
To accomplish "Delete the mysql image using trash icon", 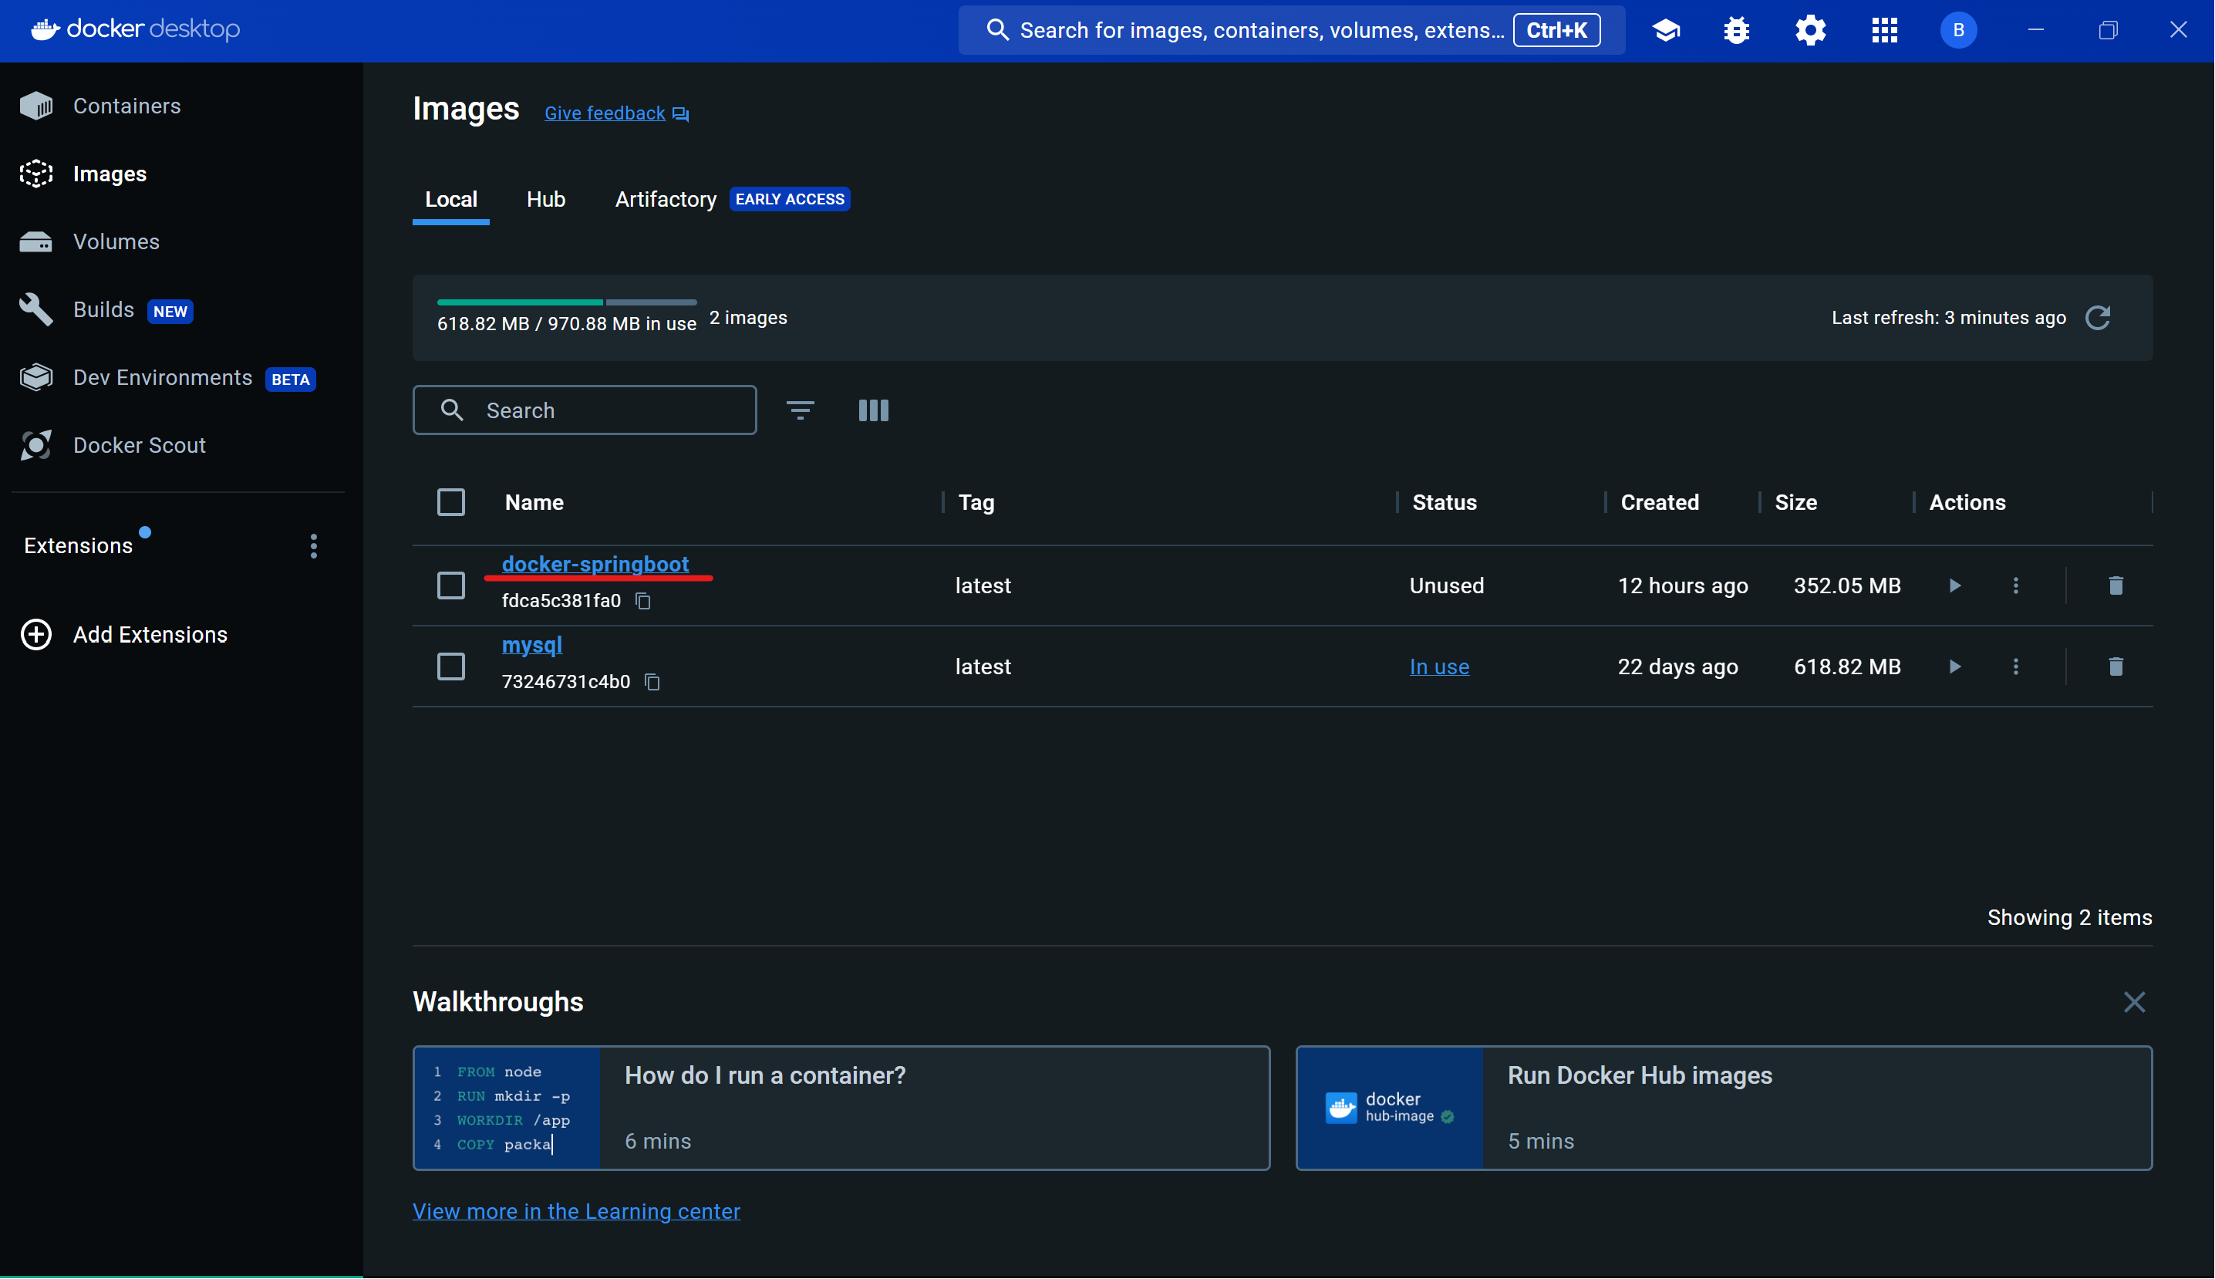I will pyautogui.click(x=2116, y=666).
